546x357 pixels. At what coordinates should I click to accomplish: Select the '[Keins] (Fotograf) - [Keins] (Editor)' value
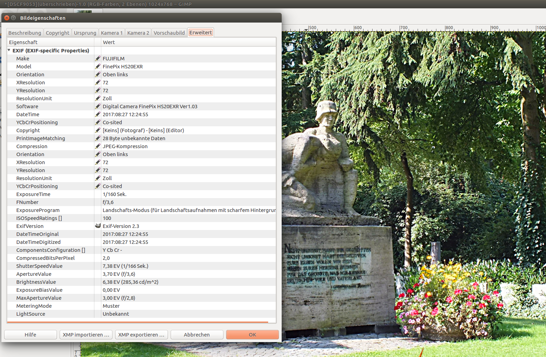coord(143,130)
